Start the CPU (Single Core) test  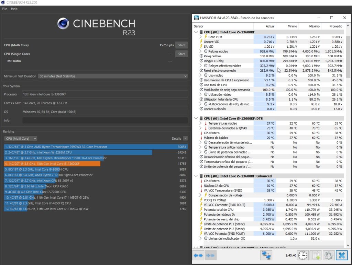click(181, 54)
